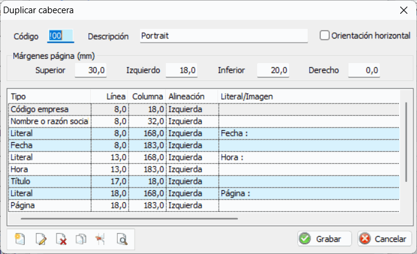417x254 pixels.
Task: Click the Código input field
Action: click(61, 35)
